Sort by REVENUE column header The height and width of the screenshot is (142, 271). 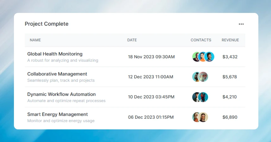pos(230,40)
